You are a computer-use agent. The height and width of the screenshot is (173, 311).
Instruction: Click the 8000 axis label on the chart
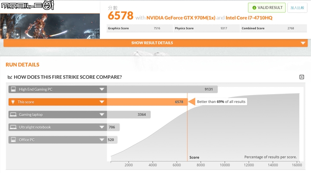coord(200,165)
